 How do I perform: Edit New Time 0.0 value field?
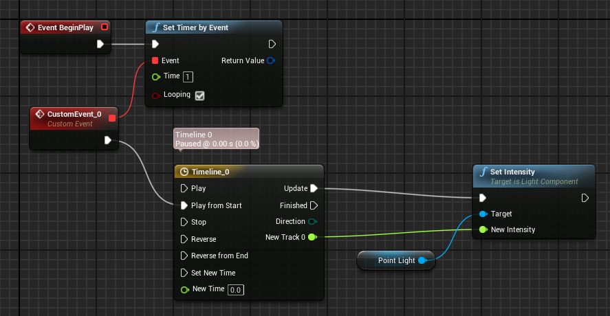pyautogui.click(x=235, y=290)
